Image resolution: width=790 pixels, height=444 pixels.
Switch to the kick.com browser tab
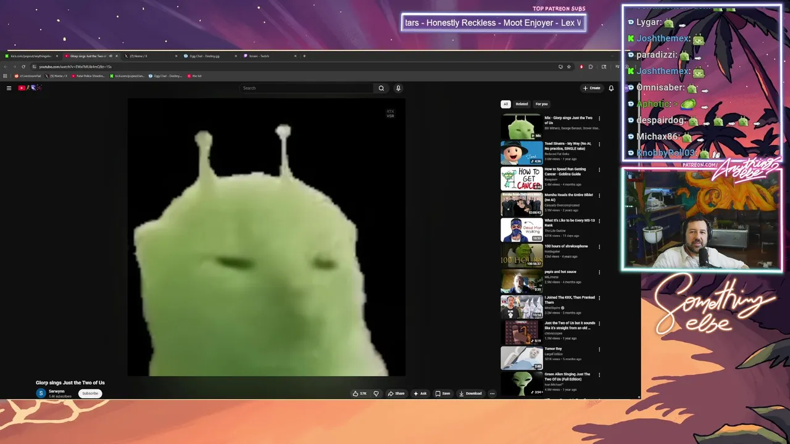[31, 56]
